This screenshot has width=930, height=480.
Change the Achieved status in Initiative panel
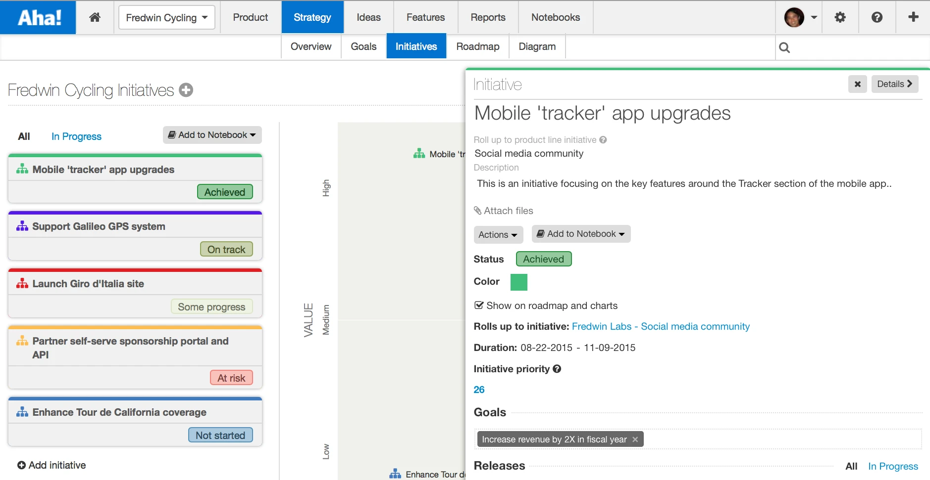[x=544, y=259]
